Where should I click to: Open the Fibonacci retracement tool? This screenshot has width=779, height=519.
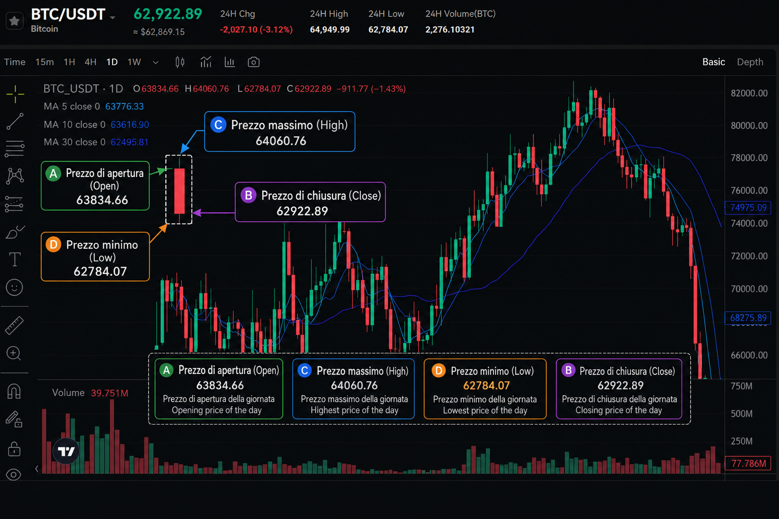coord(15,149)
